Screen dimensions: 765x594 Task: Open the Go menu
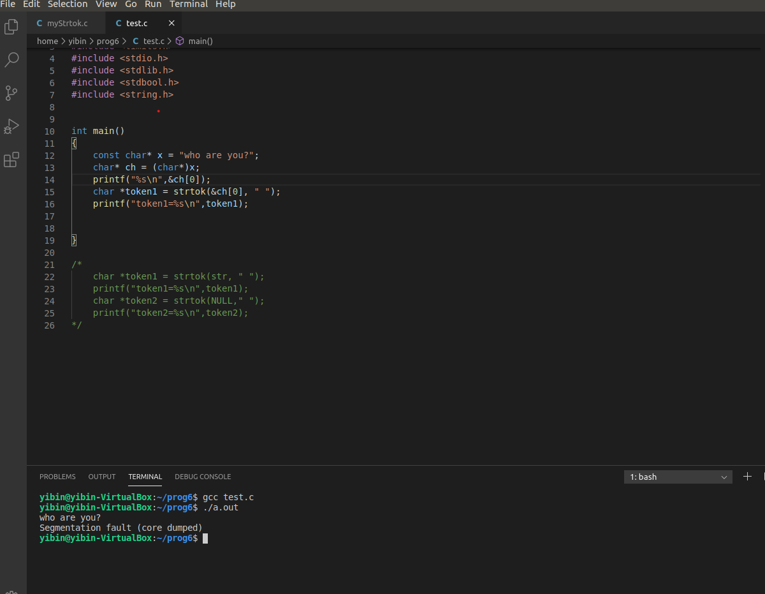pos(131,4)
